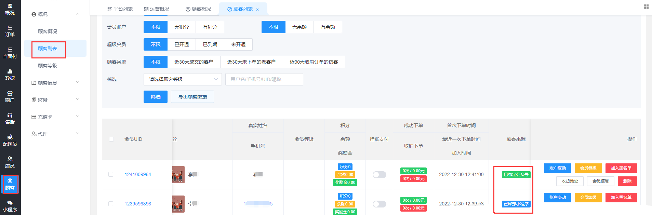
Task: Select 近30天成交的客户 customer type
Action: click(x=194, y=62)
